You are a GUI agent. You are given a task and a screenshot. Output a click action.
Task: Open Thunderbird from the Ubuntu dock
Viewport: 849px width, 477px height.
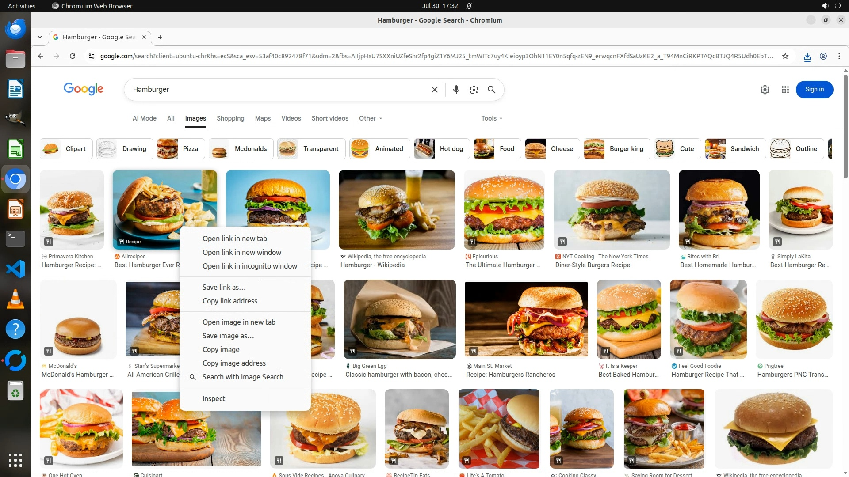[15, 29]
